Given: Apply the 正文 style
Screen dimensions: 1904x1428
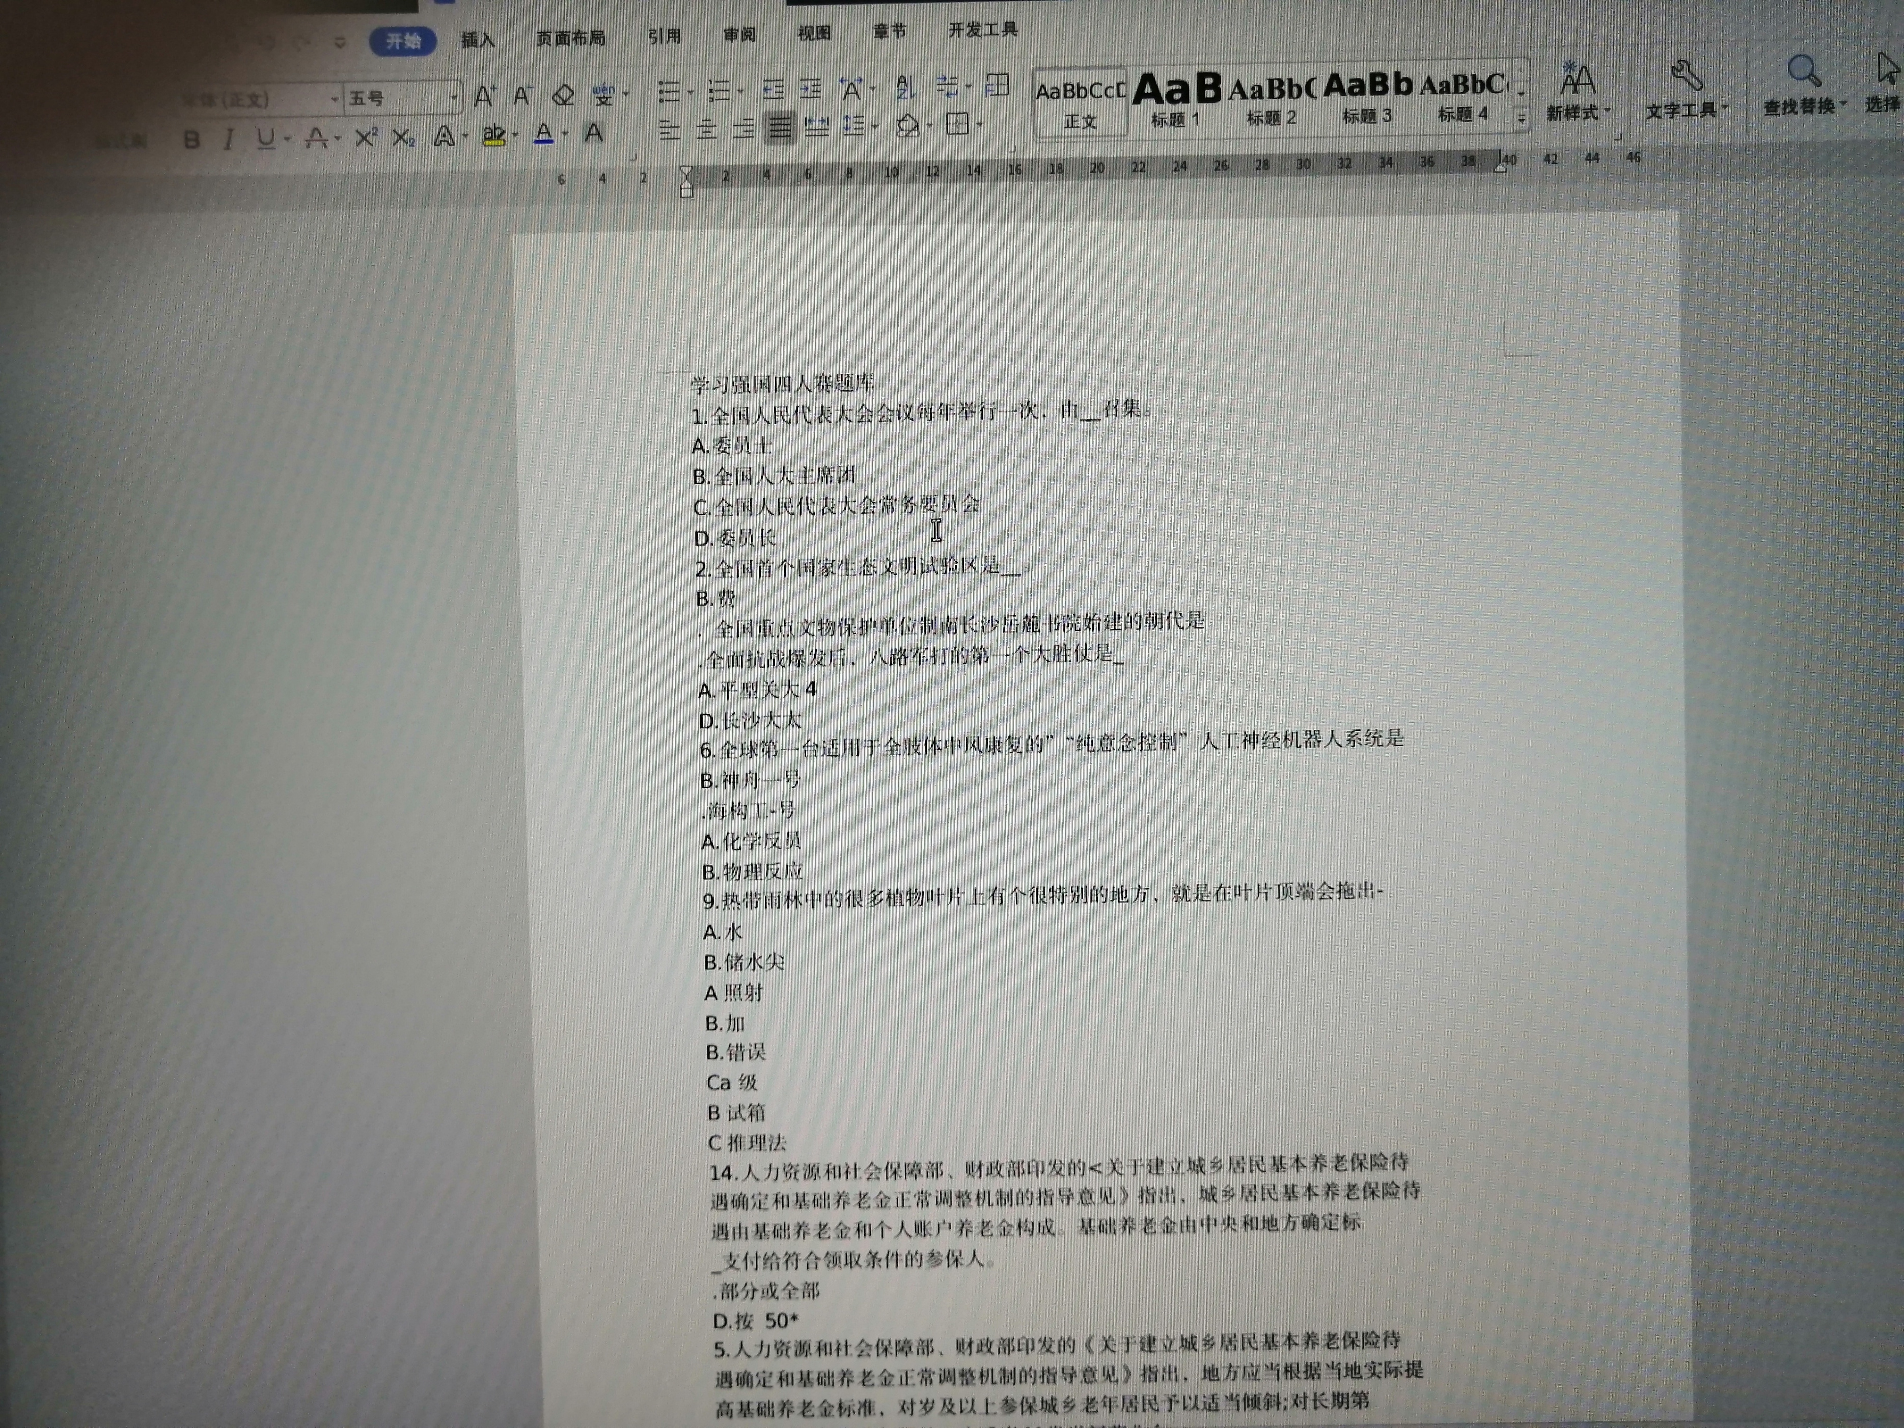Looking at the screenshot, I should point(1080,103).
